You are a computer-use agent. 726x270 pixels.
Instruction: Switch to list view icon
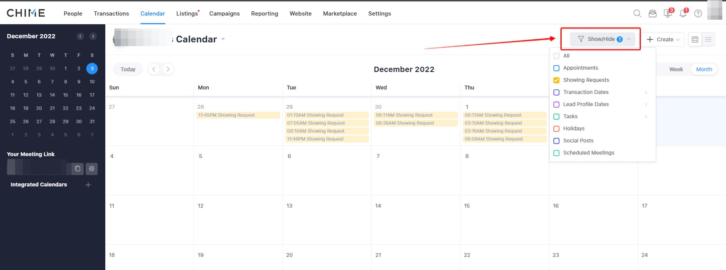(708, 39)
